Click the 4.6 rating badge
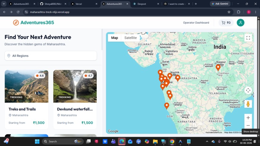The width and height of the screenshot is (260, 146). 40,76
